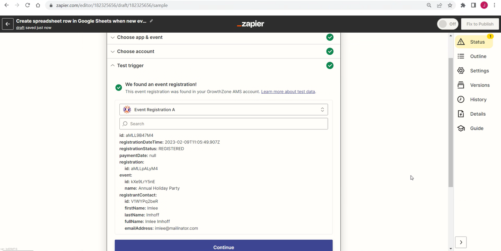Bookmark this page with the star

pos(450,5)
